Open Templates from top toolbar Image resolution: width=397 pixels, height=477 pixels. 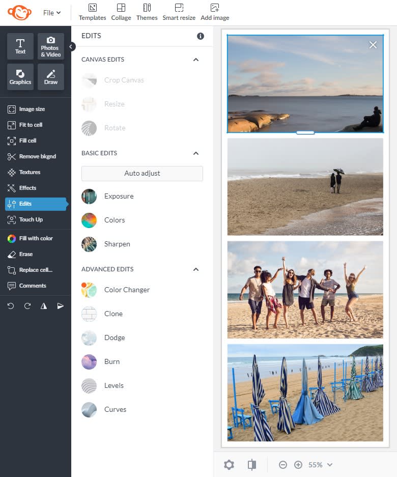tap(93, 12)
